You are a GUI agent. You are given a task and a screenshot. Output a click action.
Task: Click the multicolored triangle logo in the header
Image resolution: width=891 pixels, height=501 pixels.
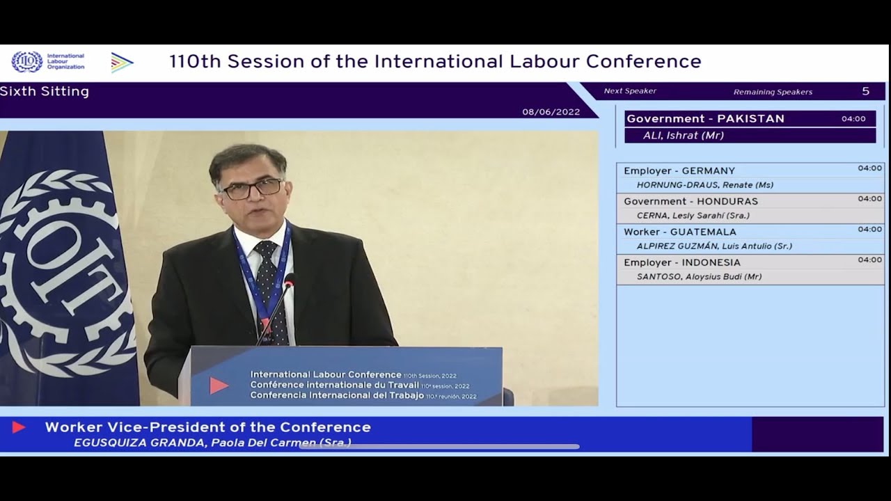122,63
